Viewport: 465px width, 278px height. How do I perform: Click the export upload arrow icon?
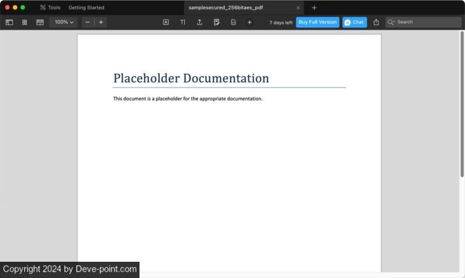click(199, 22)
